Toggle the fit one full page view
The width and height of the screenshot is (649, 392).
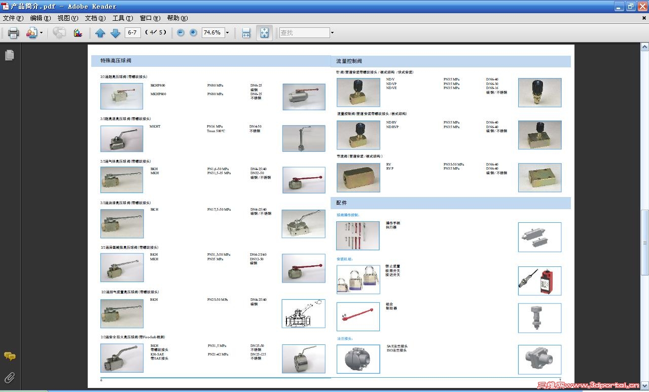[x=264, y=33]
